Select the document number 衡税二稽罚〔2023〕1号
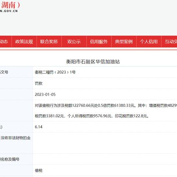 click(55, 72)
